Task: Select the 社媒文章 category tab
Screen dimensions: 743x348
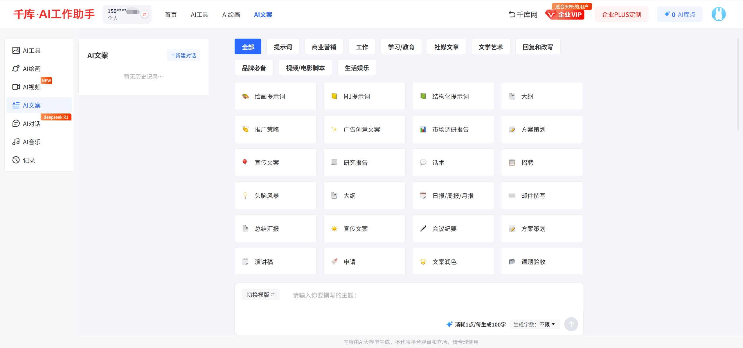Action: pos(446,46)
